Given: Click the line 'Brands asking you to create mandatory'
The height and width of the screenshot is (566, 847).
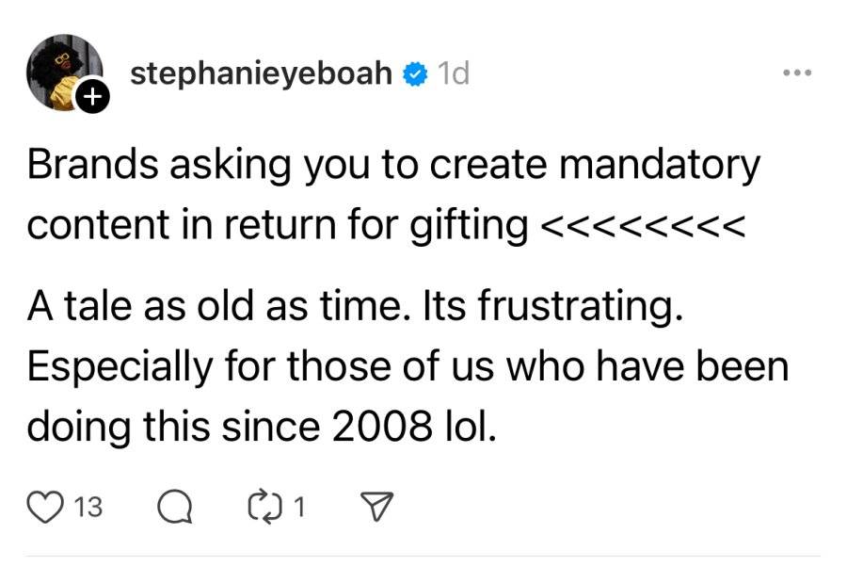Looking at the screenshot, I should pos(393,166).
